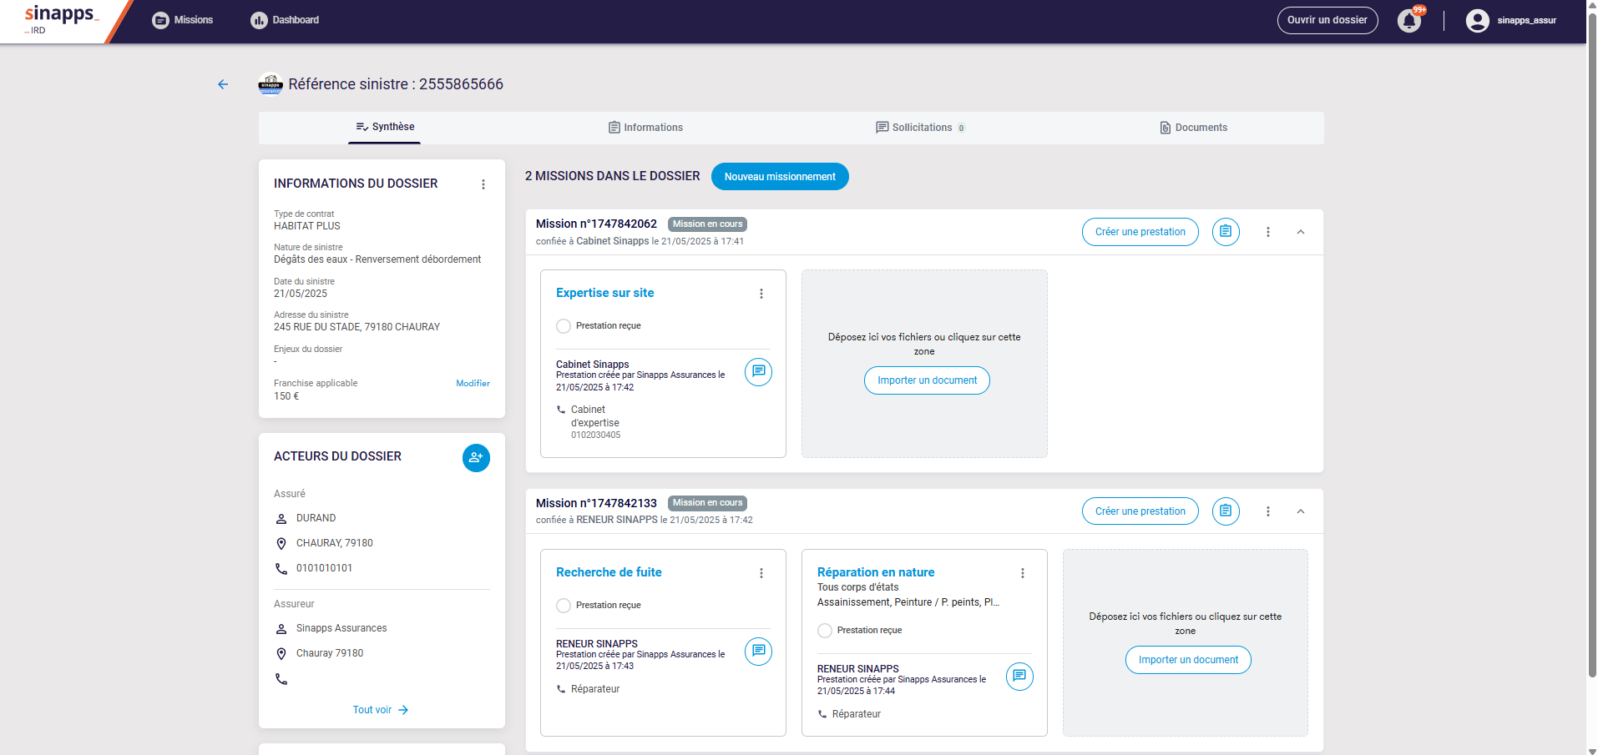Switch to the Informations tab
This screenshot has height=755, width=1598.
(645, 128)
